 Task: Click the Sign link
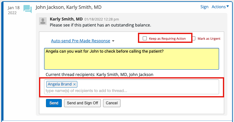pyautogui.click(x=204, y=7)
